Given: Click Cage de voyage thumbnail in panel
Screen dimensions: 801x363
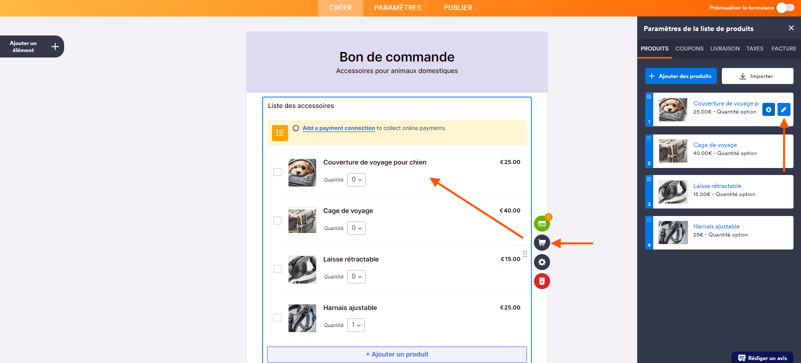Looking at the screenshot, I should pyautogui.click(x=673, y=150).
